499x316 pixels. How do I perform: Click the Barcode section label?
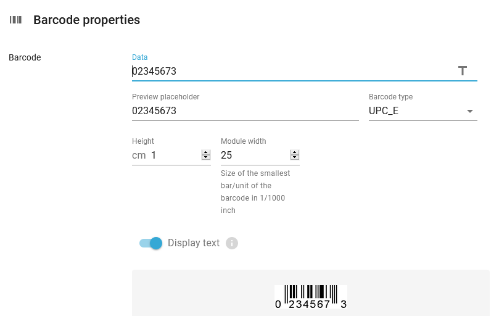(25, 57)
